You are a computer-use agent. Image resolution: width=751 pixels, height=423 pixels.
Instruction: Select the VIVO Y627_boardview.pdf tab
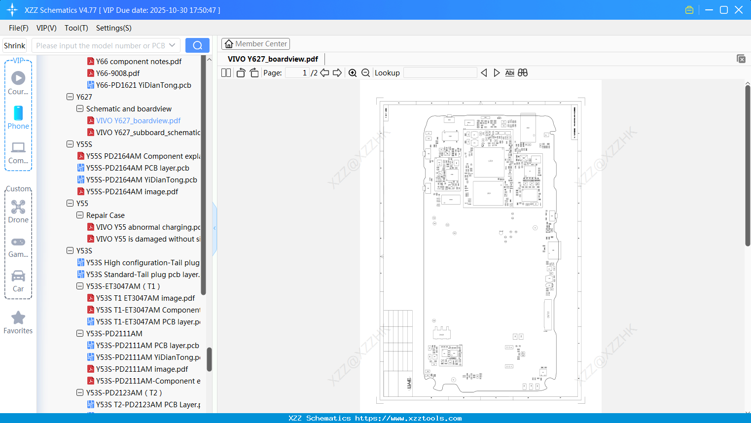[x=273, y=59]
